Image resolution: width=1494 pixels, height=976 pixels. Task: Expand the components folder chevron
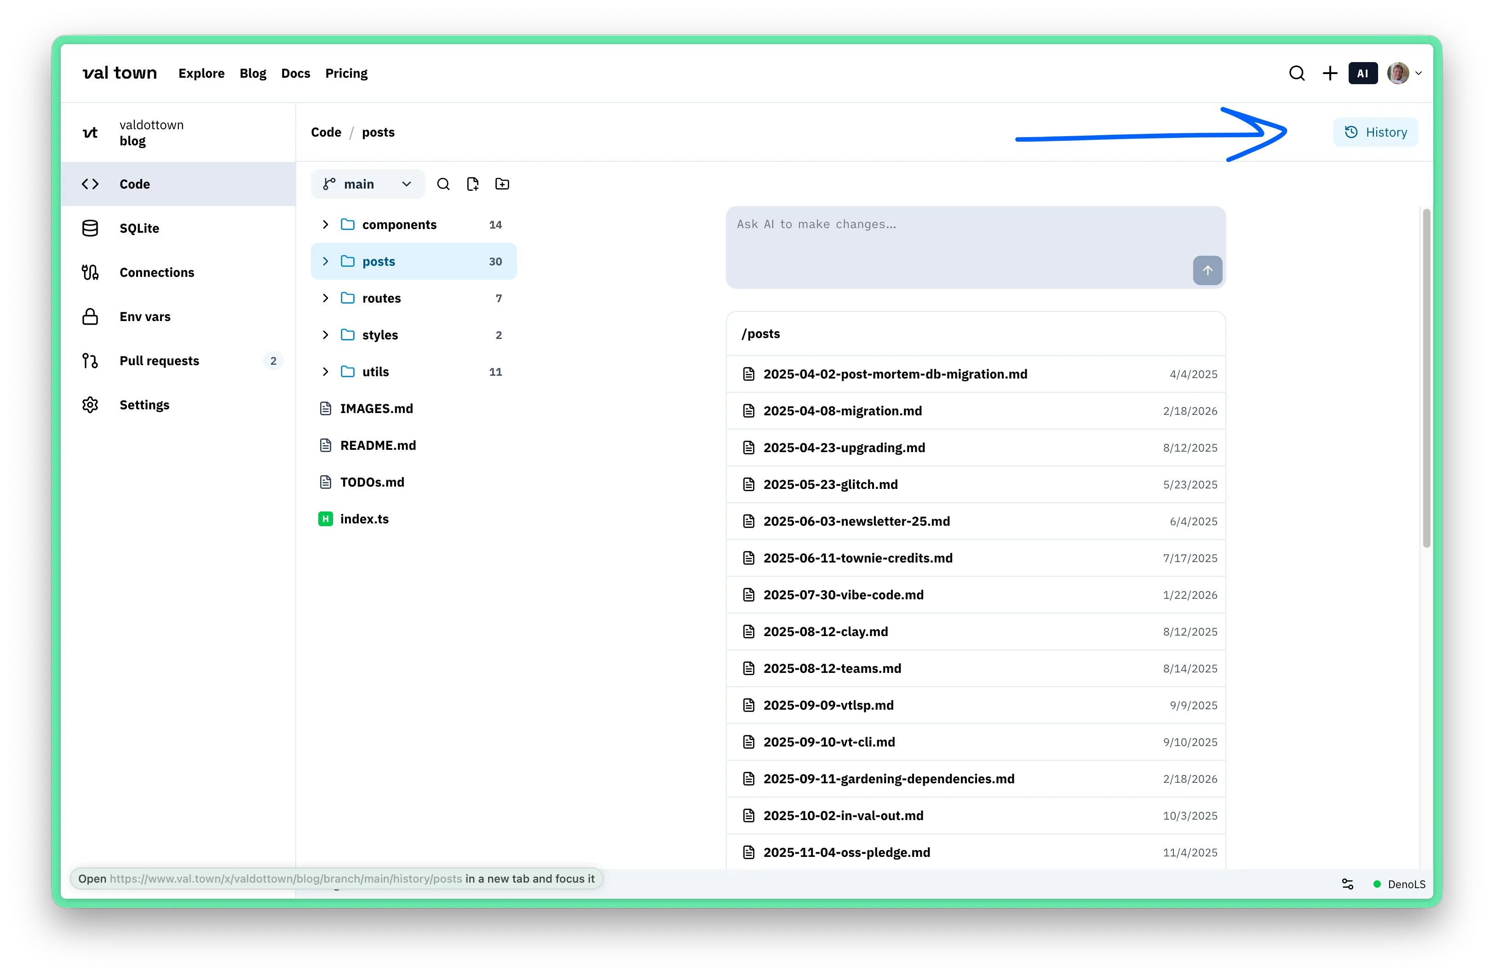pyautogui.click(x=325, y=225)
